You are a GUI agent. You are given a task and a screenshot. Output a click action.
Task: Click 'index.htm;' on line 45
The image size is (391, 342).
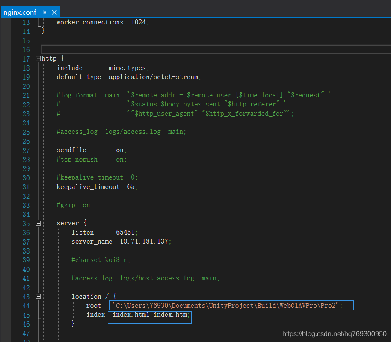pos(172,315)
